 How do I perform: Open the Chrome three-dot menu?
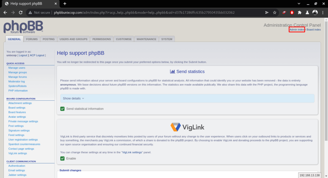pos(323,13)
